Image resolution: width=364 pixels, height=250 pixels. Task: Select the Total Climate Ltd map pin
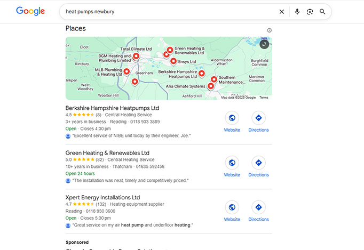136,56
